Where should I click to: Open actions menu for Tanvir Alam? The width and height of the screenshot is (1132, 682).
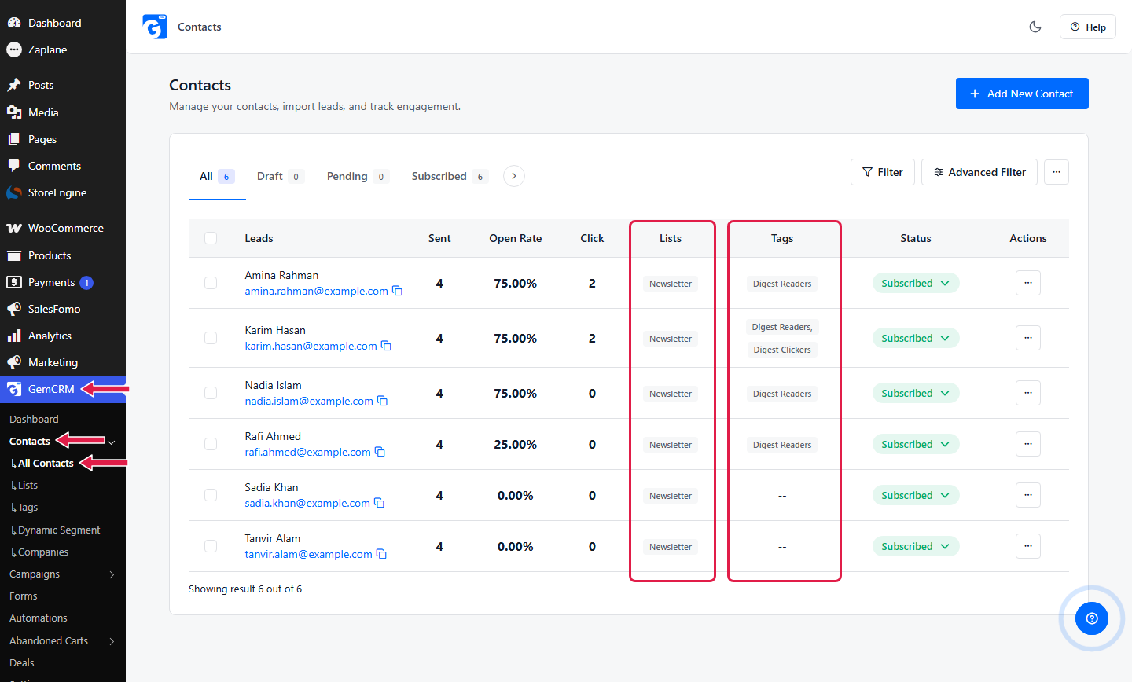coord(1028,546)
